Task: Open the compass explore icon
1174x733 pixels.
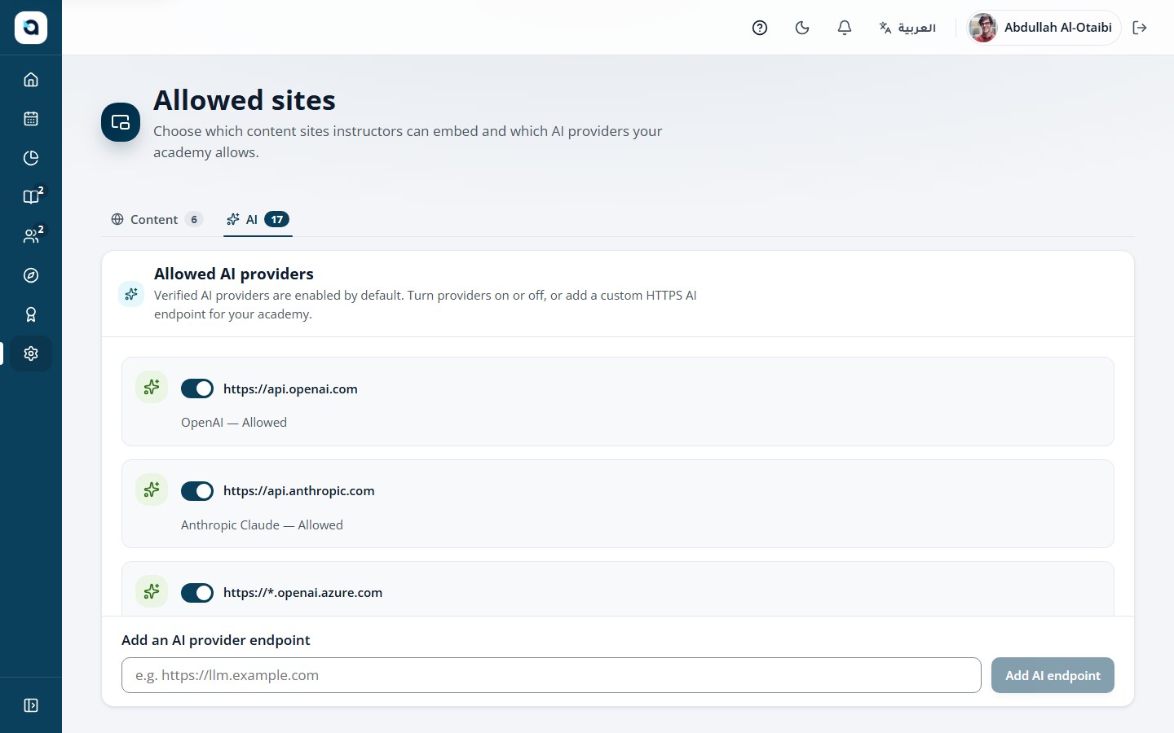Action: click(x=31, y=275)
